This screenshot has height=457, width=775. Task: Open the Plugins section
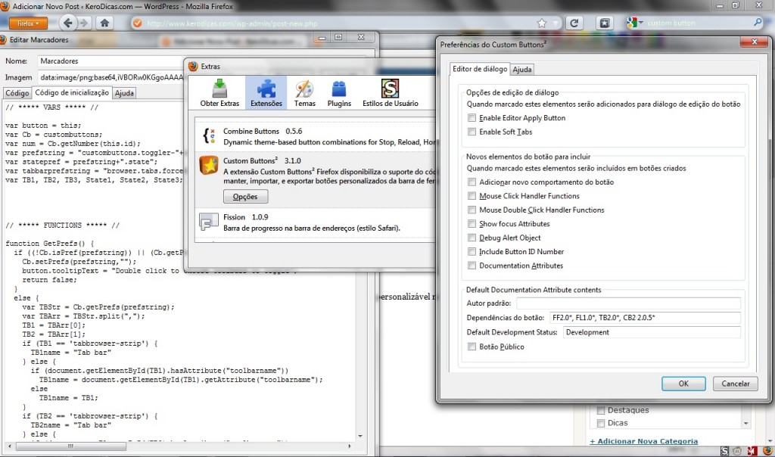339,93
